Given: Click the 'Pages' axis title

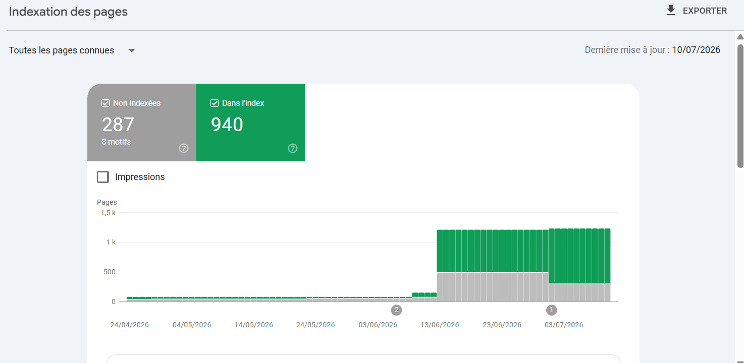Looking at the screenshot, I should 107,202.
